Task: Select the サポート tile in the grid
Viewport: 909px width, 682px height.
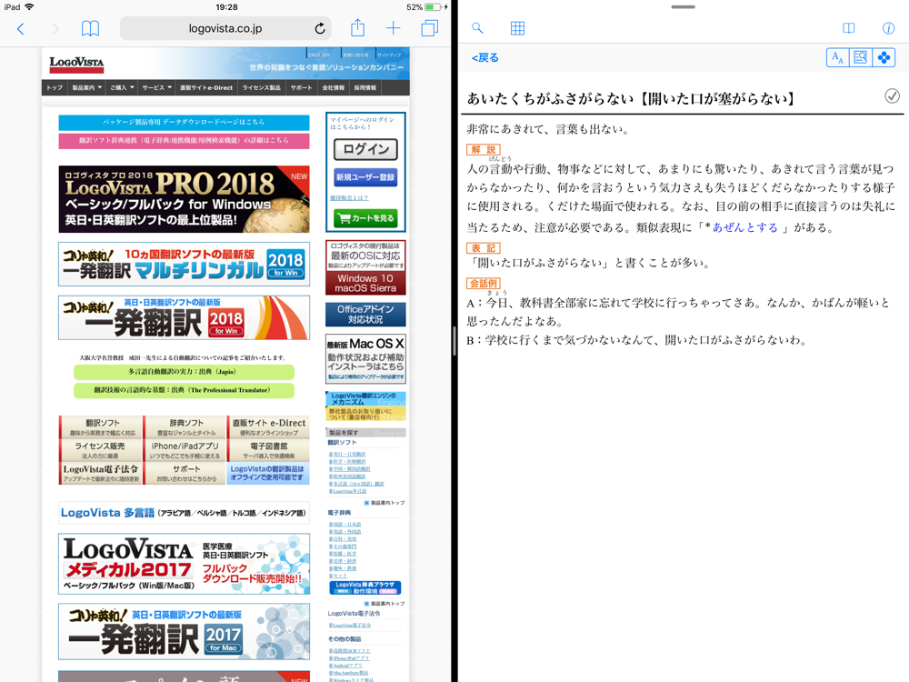Action: tap(185, 473)
